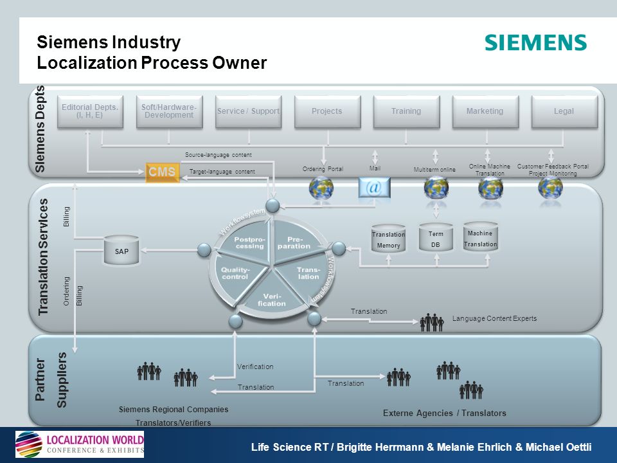Click the Ordering Portal globe icon
The height and width of the screenshot is (463, 617).
pos(321,188)
